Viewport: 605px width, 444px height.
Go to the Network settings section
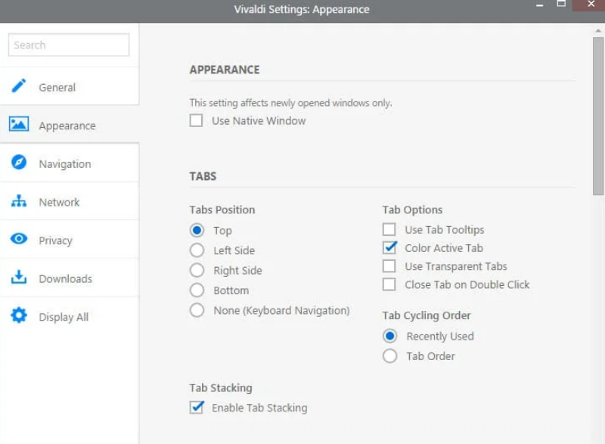pyautogui.click(x=70, y=200)
